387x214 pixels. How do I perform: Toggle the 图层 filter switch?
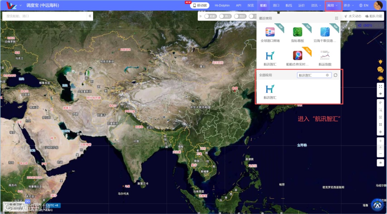(240, 16)
